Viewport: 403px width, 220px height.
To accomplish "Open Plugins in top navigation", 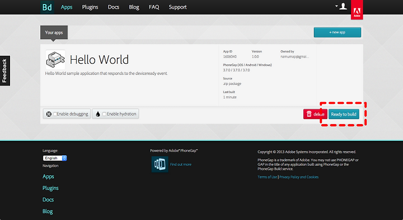I will [90, 7].
